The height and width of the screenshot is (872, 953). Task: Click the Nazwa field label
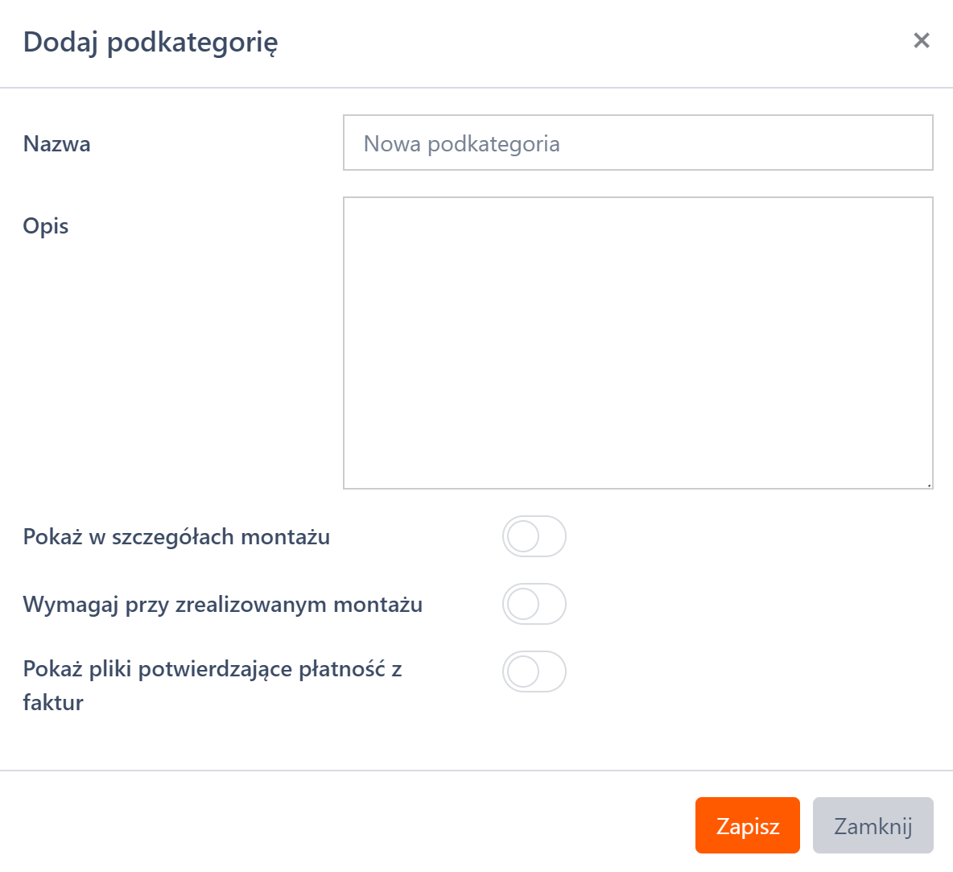(56, 144)
